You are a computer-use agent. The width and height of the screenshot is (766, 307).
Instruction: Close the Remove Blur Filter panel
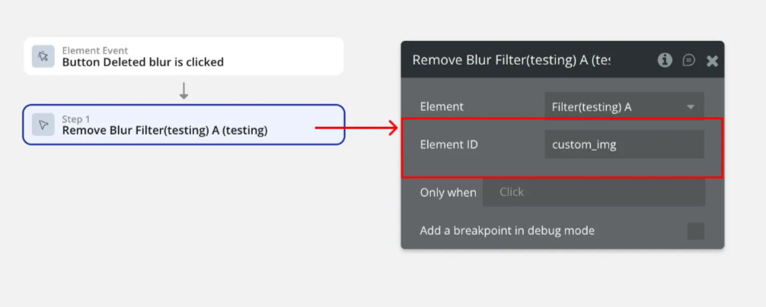(712, 61)
